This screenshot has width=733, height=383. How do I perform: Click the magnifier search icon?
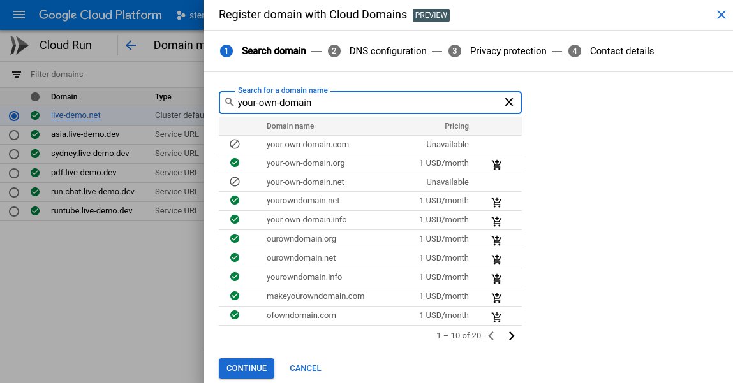(x=229, y=102)
